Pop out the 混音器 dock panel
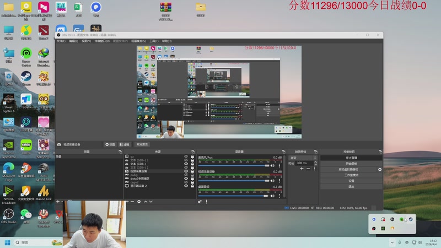This screenshot has height=248, width=441. pos(283,152)
